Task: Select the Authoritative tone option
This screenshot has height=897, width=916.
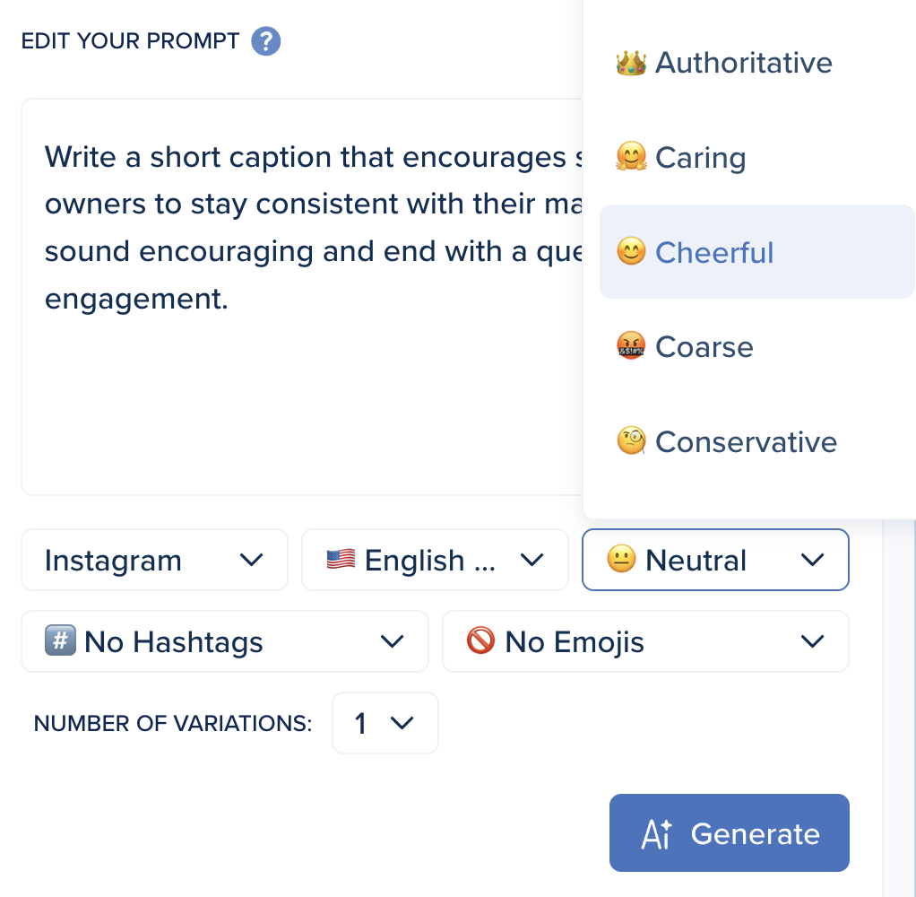Action: point(744,63)
